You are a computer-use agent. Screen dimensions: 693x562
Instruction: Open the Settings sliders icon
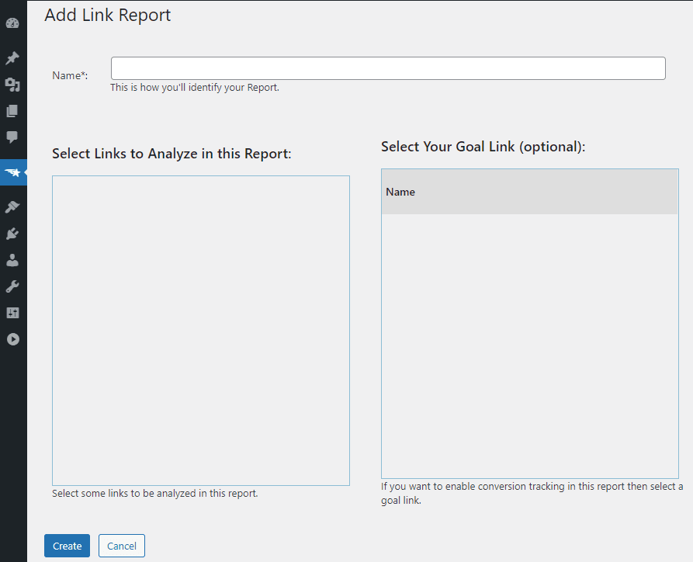point(12,313)
